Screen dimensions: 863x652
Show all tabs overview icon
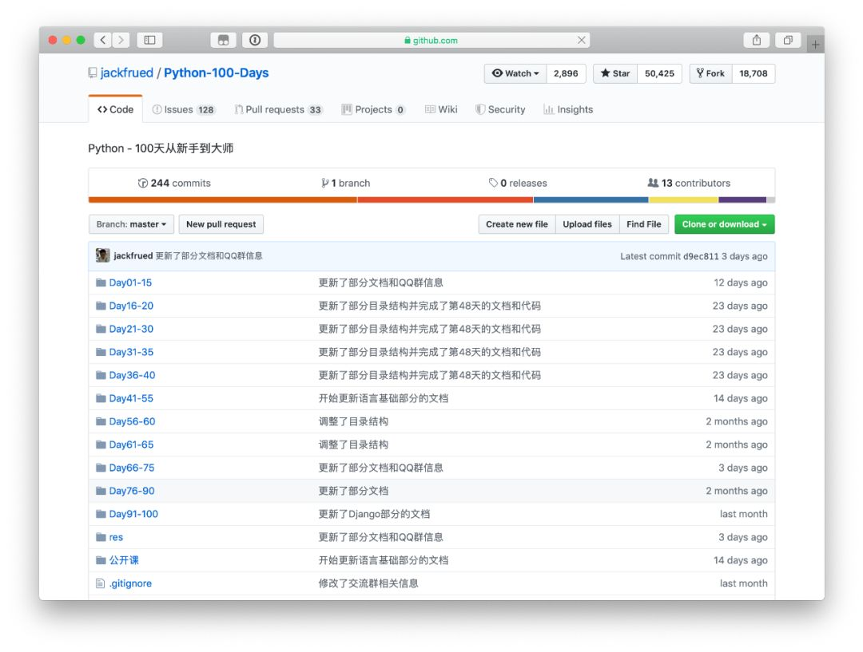(788, 40)
